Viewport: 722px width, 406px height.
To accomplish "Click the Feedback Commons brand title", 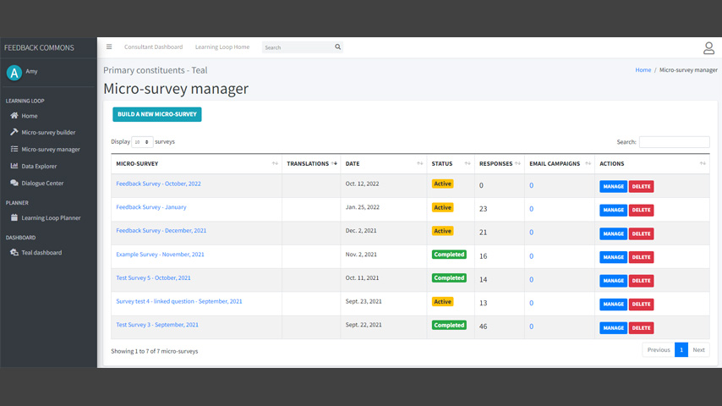I will 39,47.
